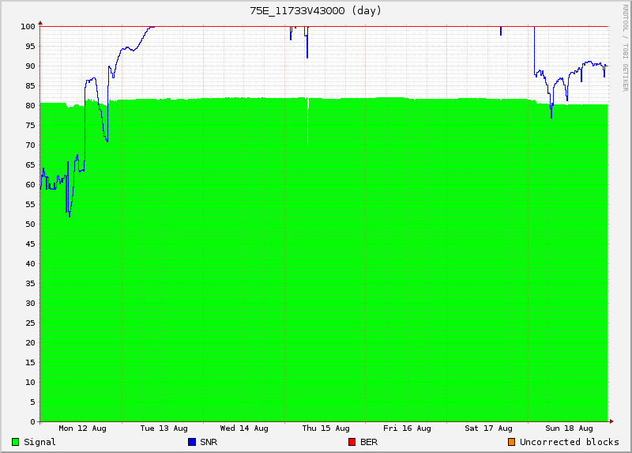The width and height of the screenshot is (632, 453).
Task: Click the 100 value on y-axis
Action: coord(28,27)
